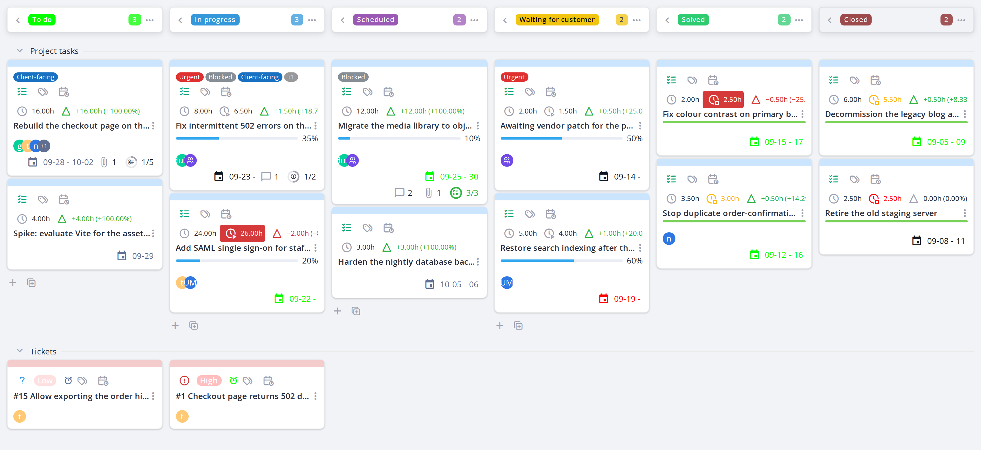Image resolution: width=981 pixels, height=450 pixels.
Task: Click tags icon on Fix colour contrast card
Action: point(692,80)
